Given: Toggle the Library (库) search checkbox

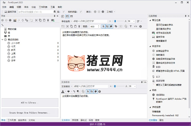Looking at the screenshot, I should pos(64,12).
